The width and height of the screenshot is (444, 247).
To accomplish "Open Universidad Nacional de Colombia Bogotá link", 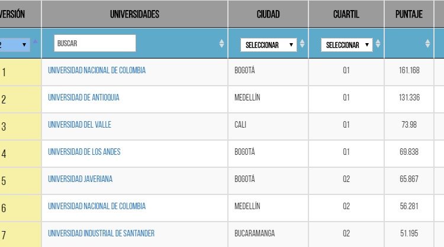I will pyautogui.click(x=96, y=70).
